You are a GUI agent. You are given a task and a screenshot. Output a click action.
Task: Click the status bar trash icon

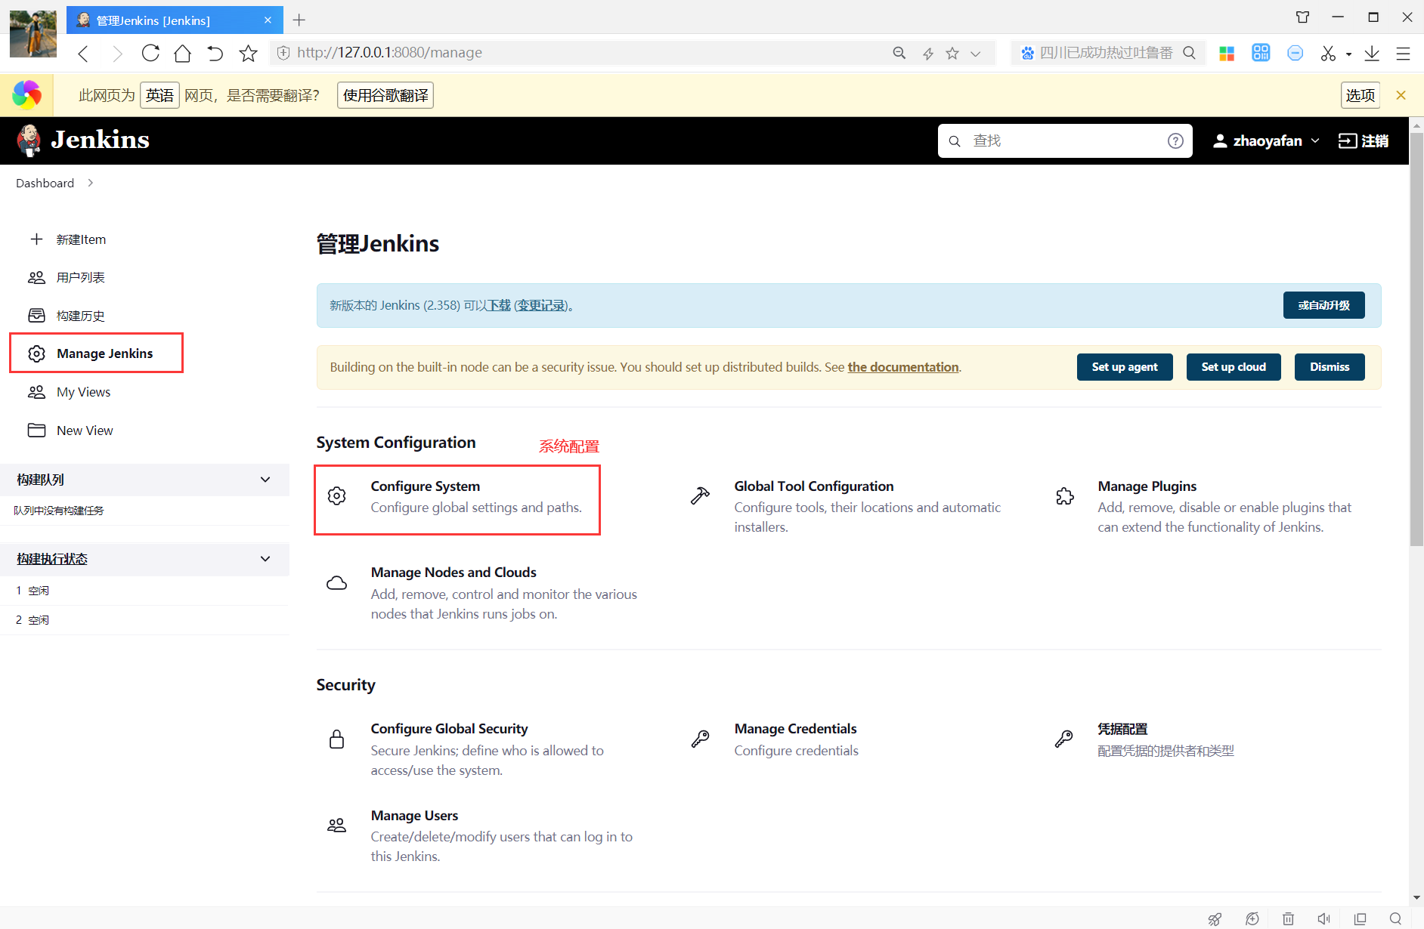pos(1288,918)
